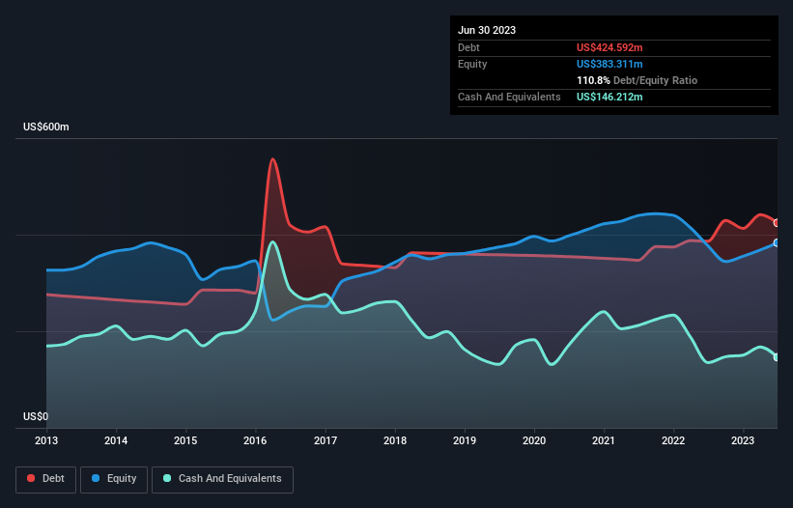Click the US$600m y-axis label
793x508 pixels.
(46, 127)
